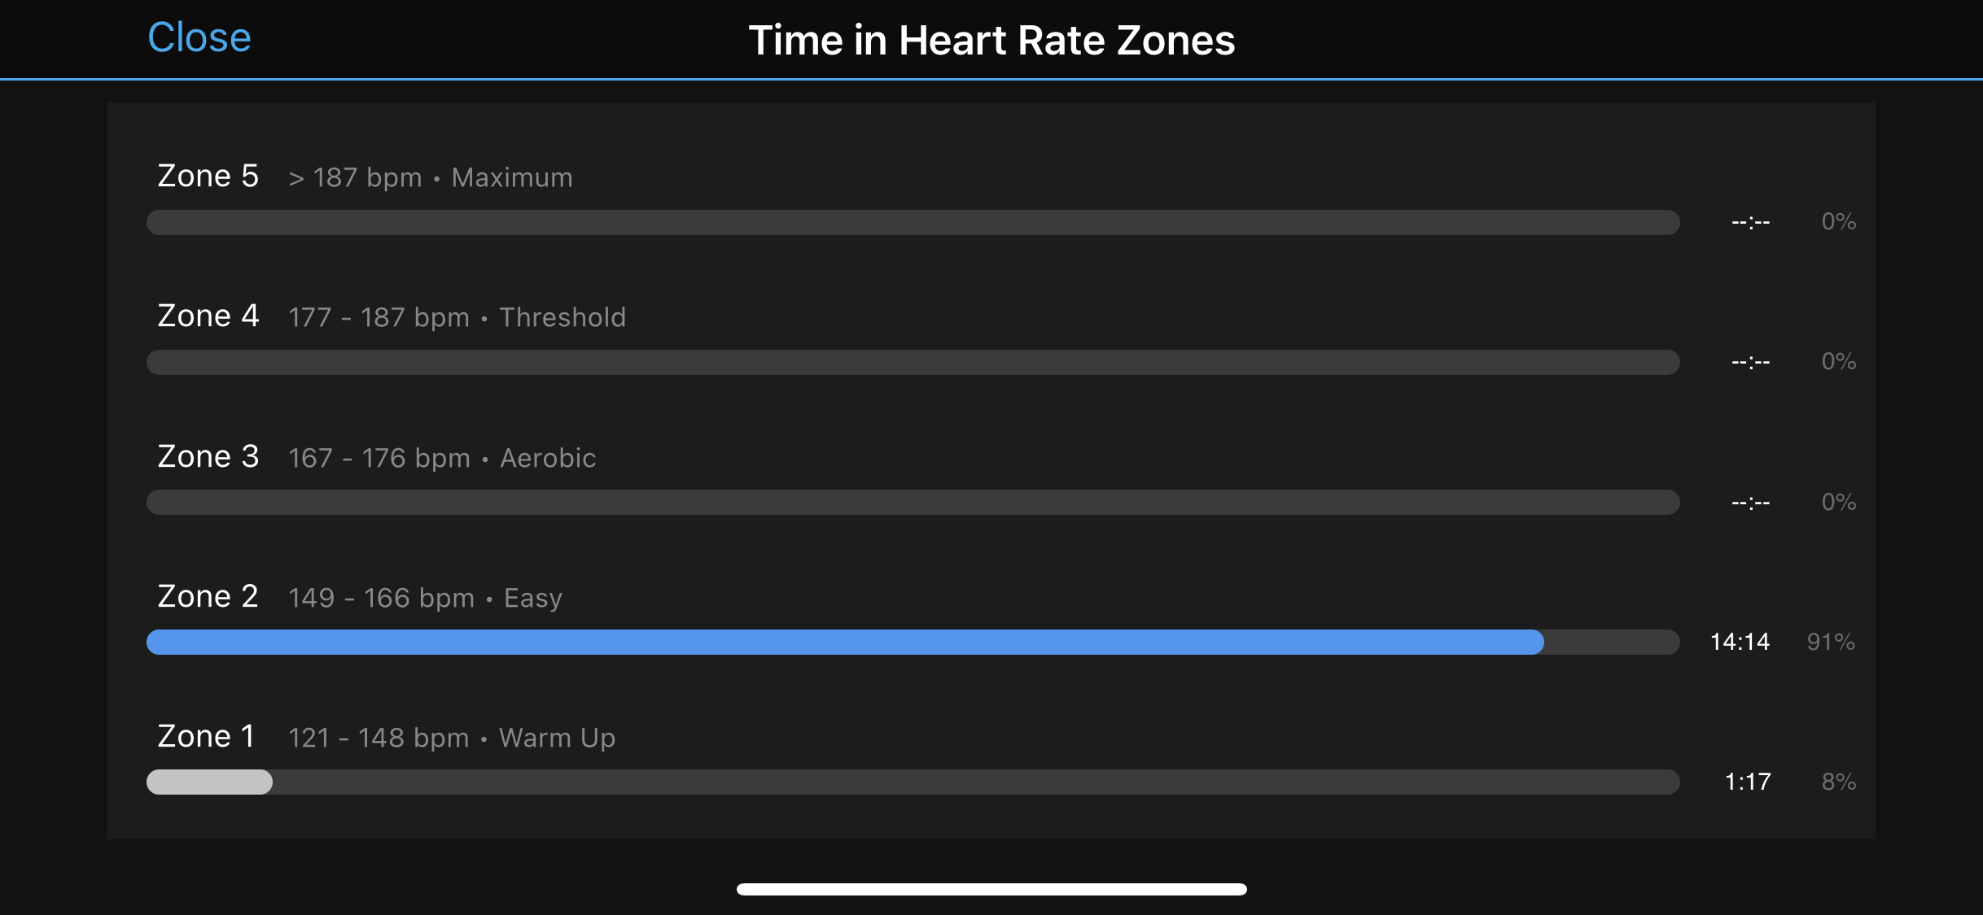Click the Zone 5 0% value
The image size is (1983, 915).
[x=1838, y=221]
